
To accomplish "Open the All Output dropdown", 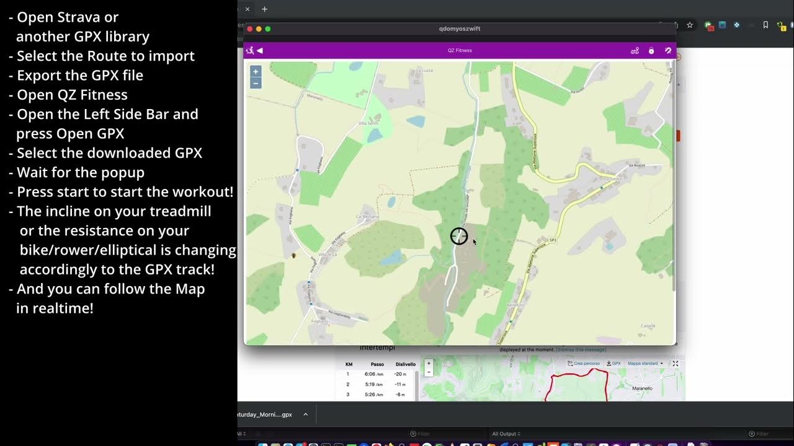I will (506, 434).
